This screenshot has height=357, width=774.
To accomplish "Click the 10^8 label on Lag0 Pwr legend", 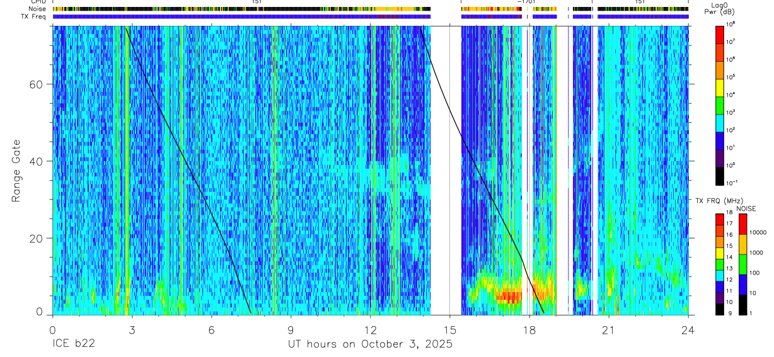I will (731, 24).
